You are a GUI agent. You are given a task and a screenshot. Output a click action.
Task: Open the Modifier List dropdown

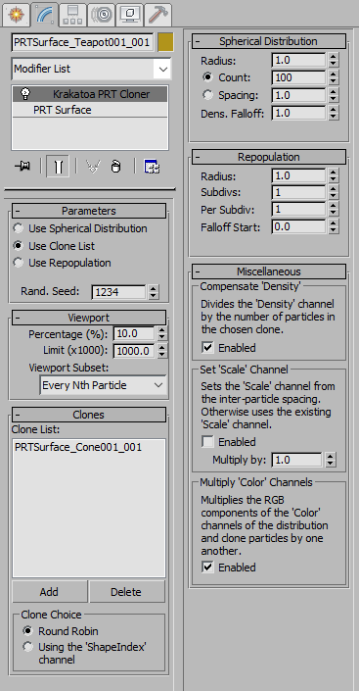(91, 70)
